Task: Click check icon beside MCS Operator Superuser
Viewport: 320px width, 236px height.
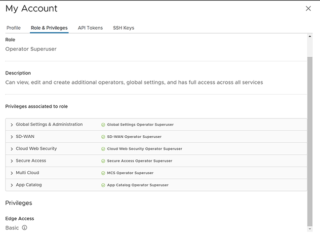Action: 103,173
